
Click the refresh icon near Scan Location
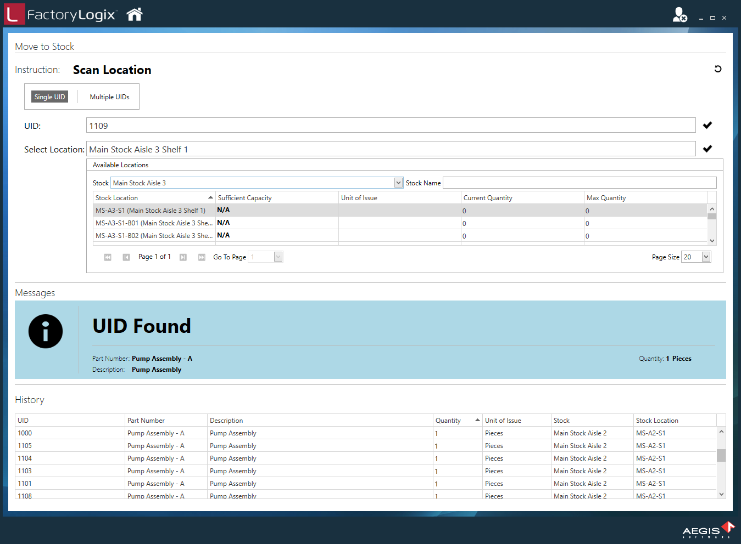click(718, 69)
